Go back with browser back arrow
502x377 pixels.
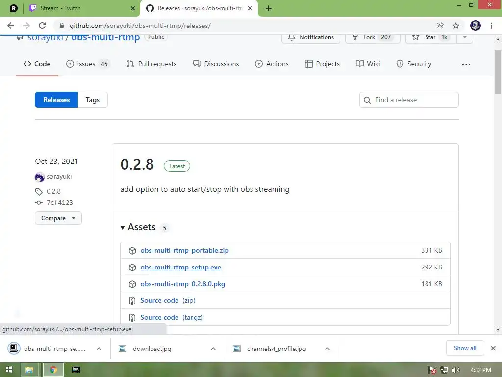pos(11,26)
